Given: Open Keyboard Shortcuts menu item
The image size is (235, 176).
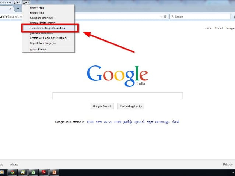Looking at the screenshot, I should [x=42, y=18].
